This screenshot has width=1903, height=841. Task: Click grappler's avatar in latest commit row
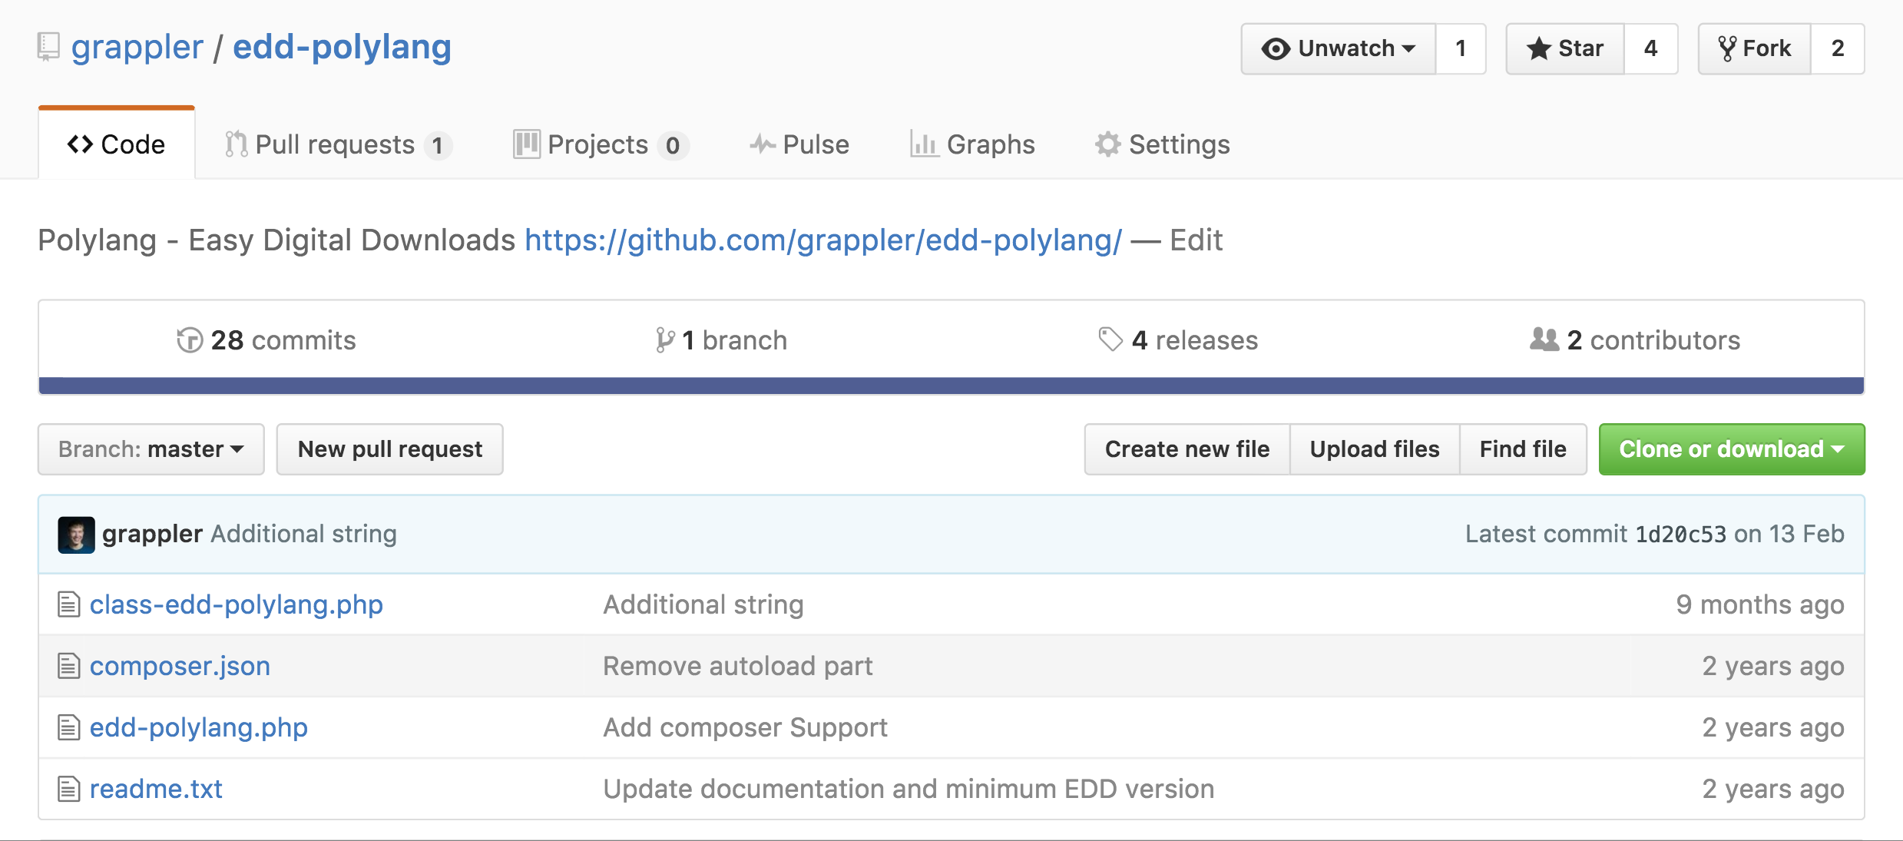tap(76, 535)
